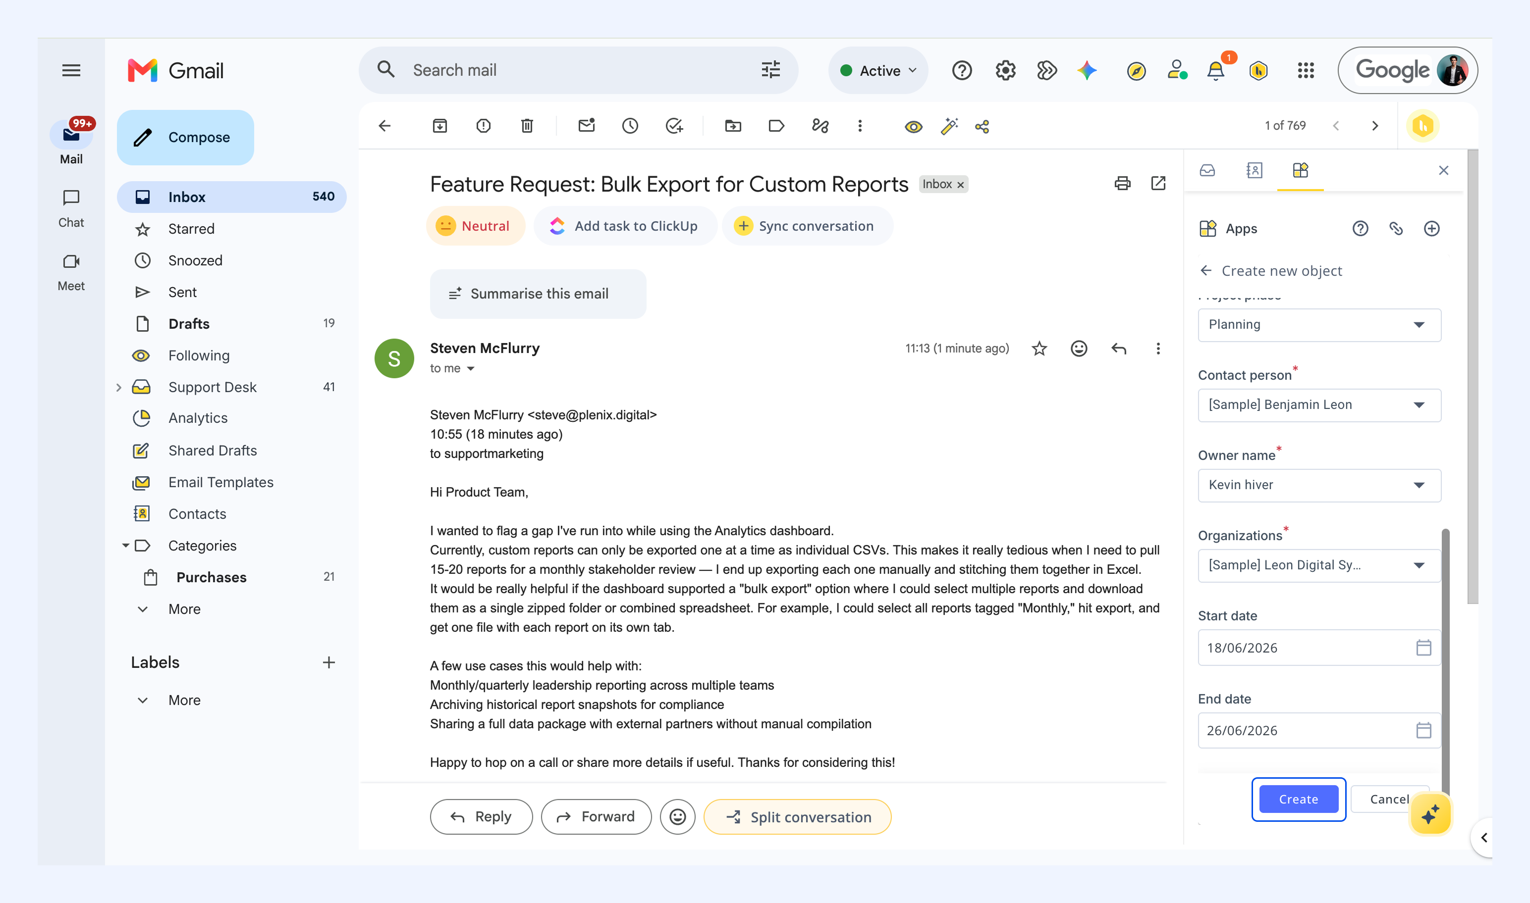Image resolution: width=1530 pixels, height=903 pixels.
Task: Click the End date field
Action: click(1319, 730)
